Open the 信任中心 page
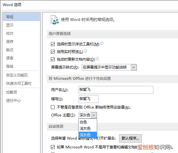The height and width of the screenshot is (153, 178). (x=13, y=101)
